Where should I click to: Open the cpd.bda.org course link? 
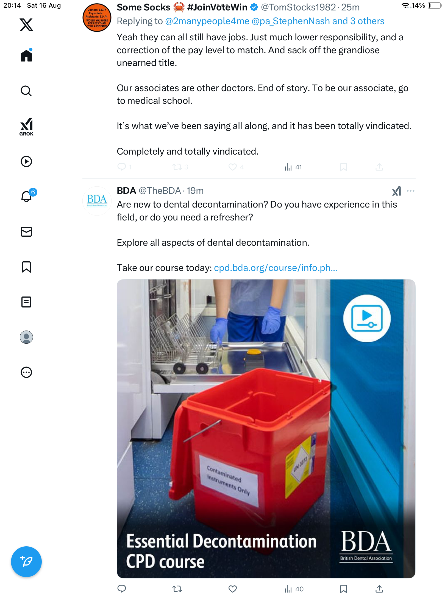(x=275, y=268)
